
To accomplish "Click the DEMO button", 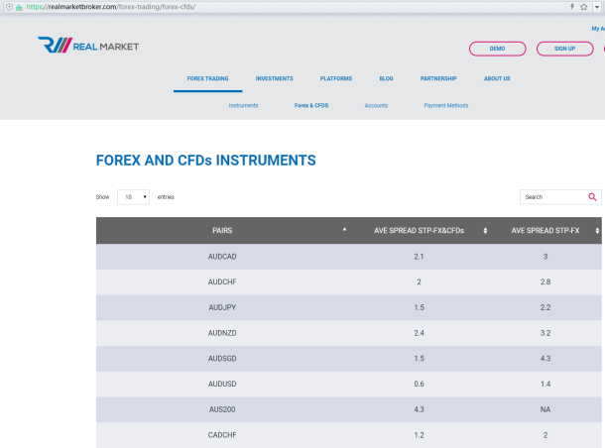I will point(497,49).
